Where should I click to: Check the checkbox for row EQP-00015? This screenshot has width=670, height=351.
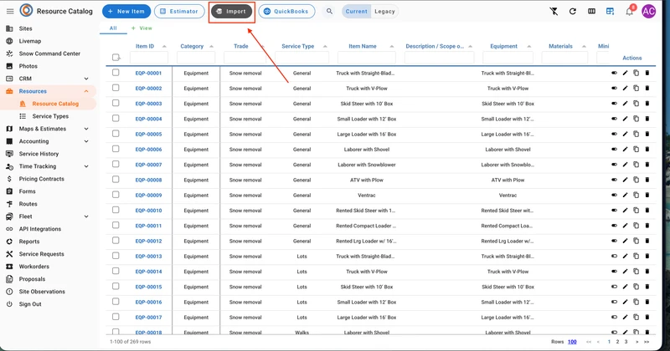(x=116, y=286)
